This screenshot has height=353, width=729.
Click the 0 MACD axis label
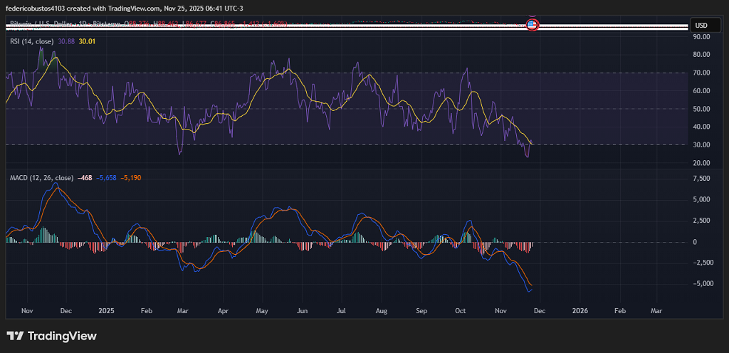coord(695,242)
